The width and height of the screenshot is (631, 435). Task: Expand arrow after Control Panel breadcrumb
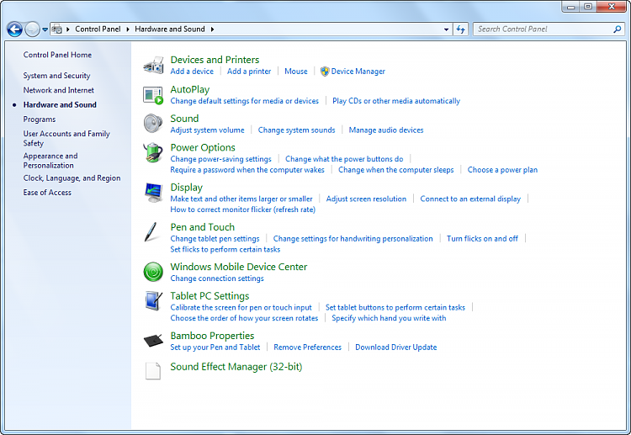pyautogui.click(x=128, y=29)
